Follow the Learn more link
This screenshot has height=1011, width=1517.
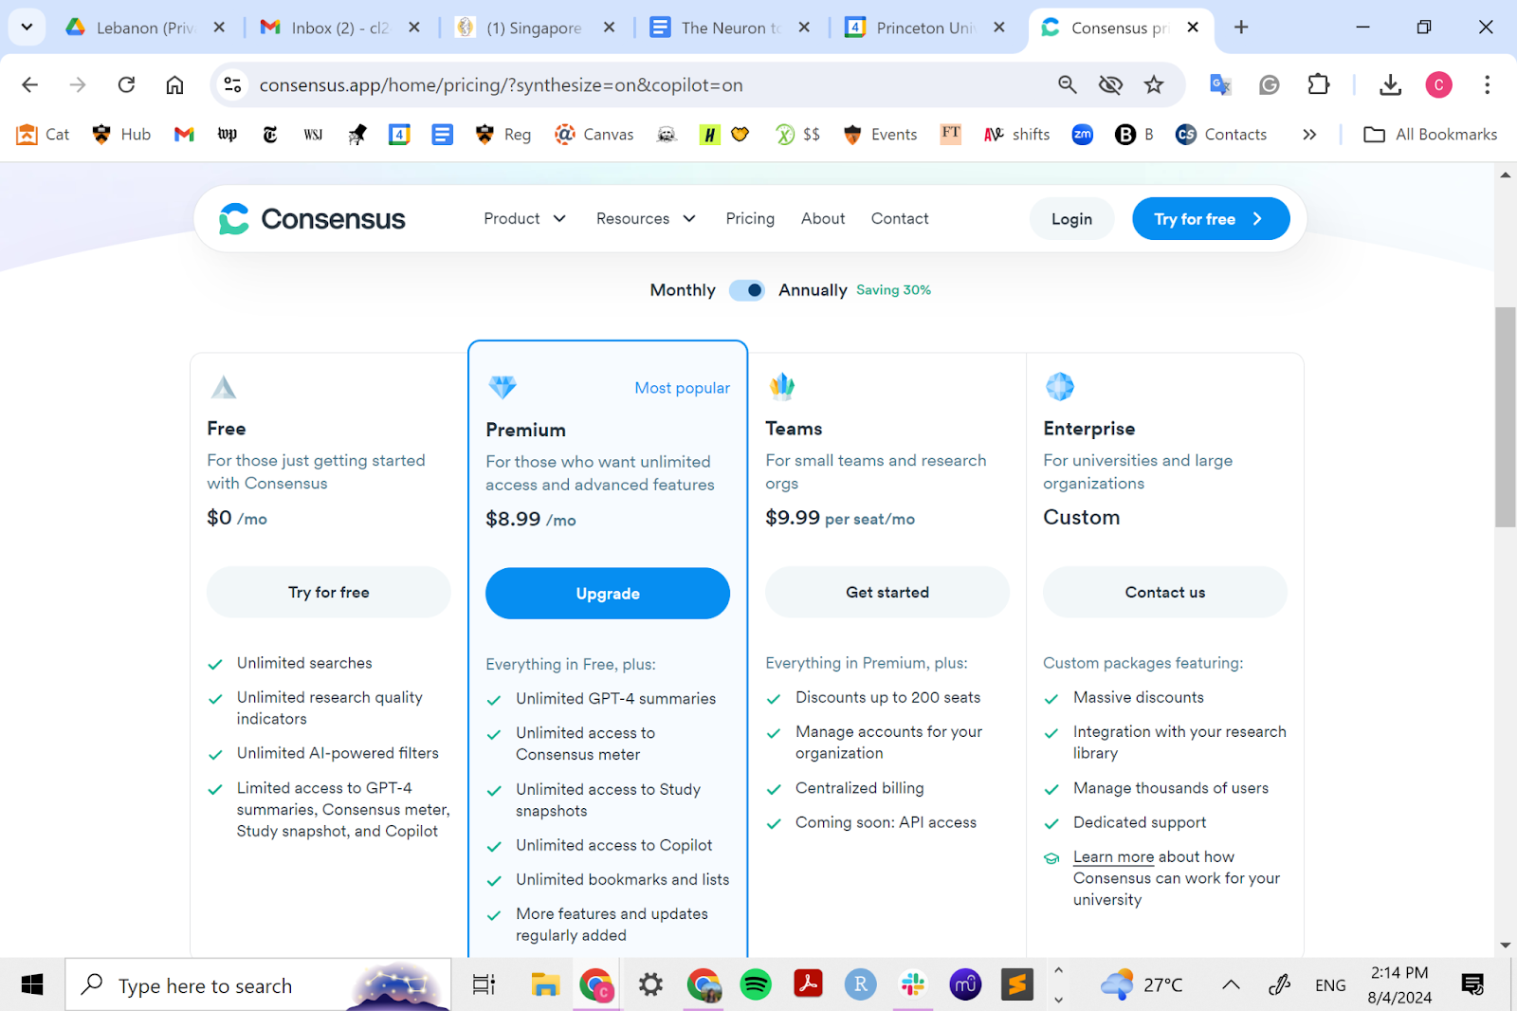pos(1113,857)
